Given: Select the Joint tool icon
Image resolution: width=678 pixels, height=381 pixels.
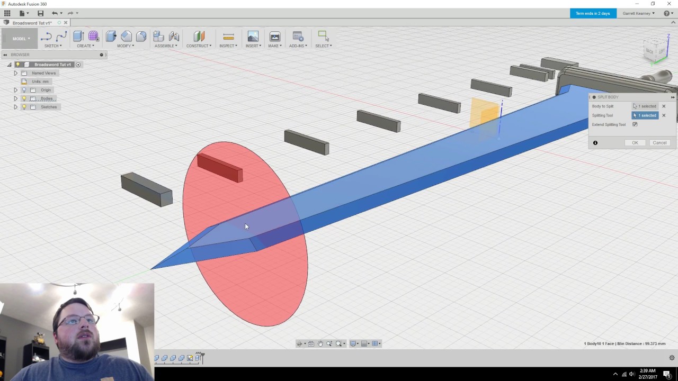Looking at the screenshot, I should point(174,36).
